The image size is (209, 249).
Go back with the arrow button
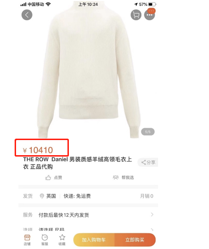click(27, 15)
